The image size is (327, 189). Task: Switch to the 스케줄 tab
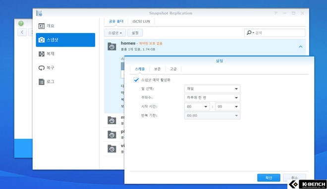coord(140,69)
